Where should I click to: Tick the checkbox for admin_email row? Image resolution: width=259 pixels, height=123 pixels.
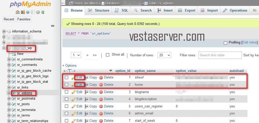click(67, 113)
